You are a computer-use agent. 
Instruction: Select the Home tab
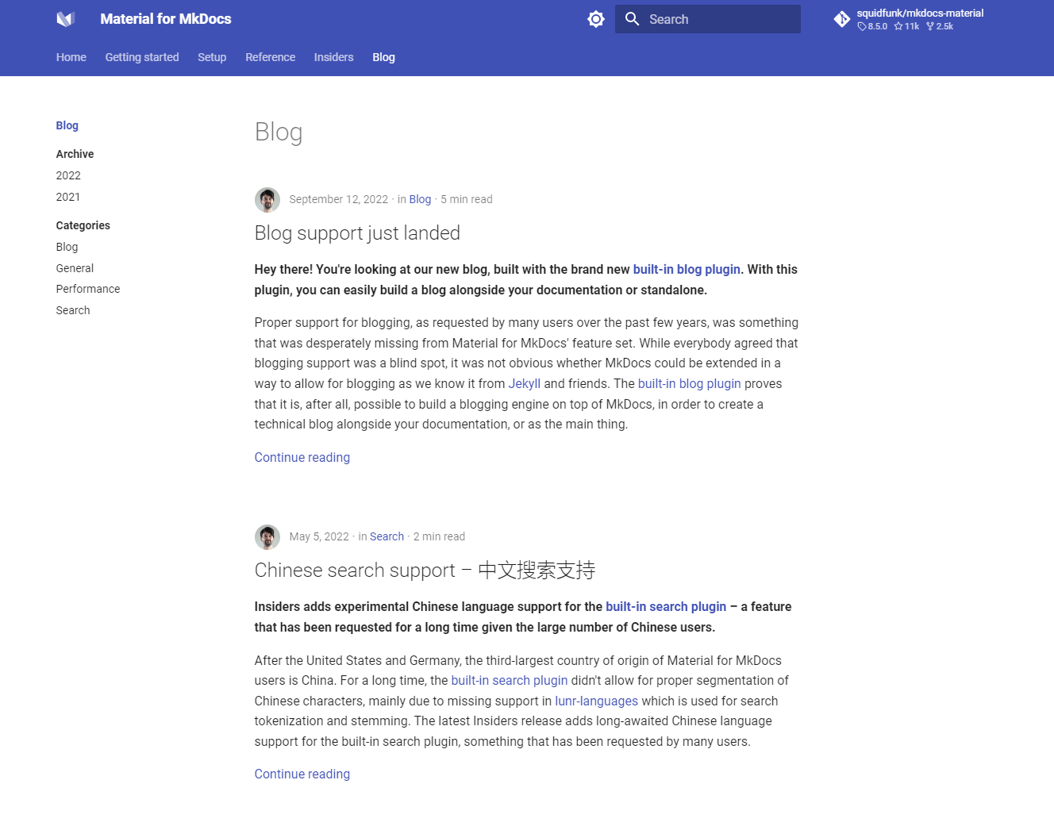pyautogui.click(x=71, y=57)
